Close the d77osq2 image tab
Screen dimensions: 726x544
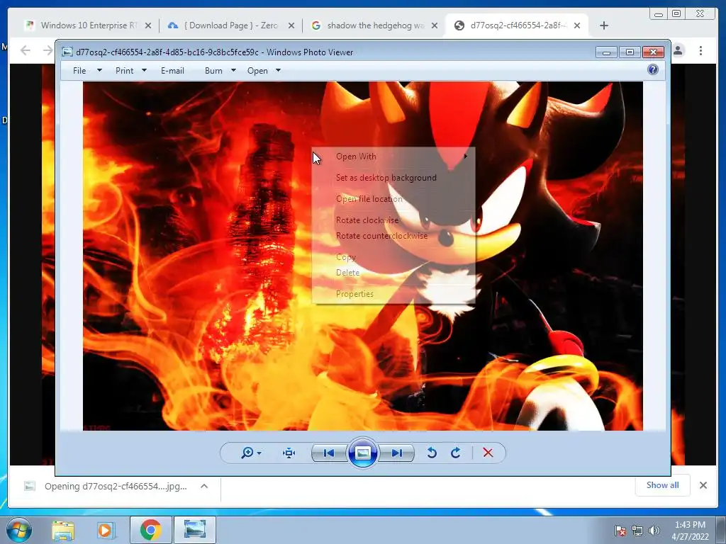pyautogui.click(x=577, y=26)
